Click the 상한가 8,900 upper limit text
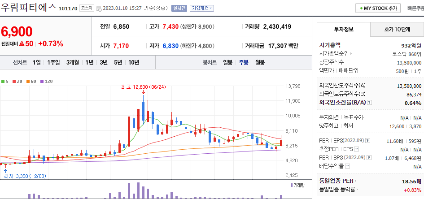This screenshot has height=199, width=424. 197,27
